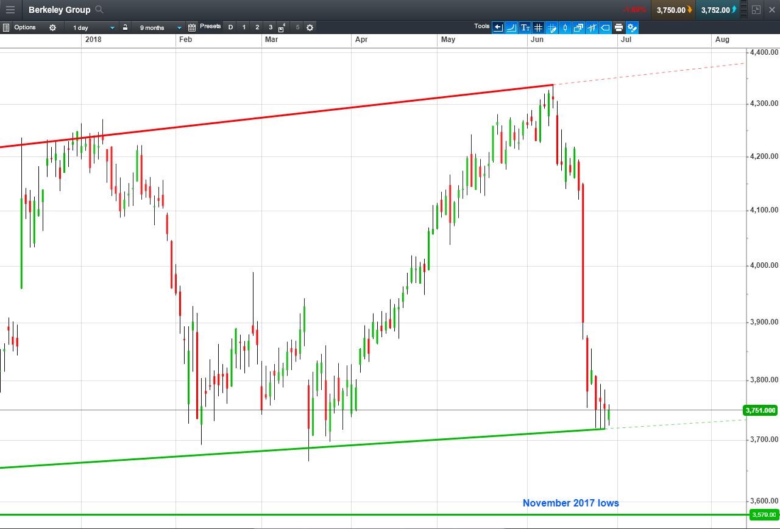
Task: Select preset 2
Action: [x=257, y=27]
